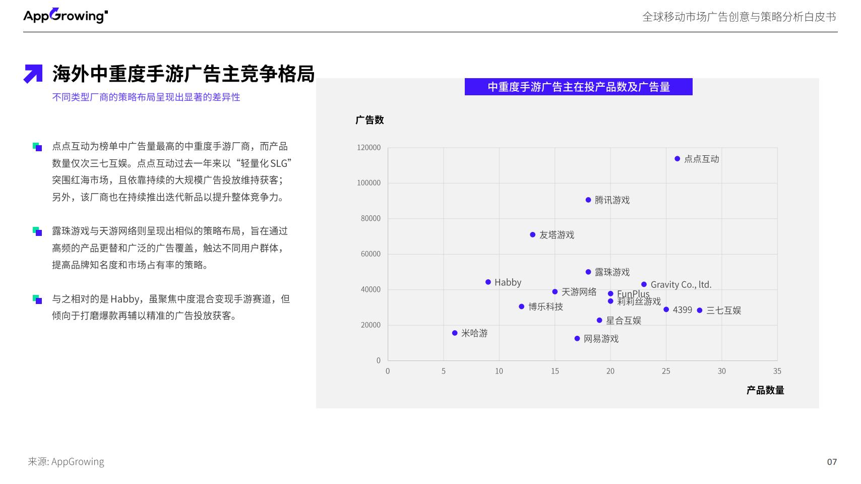This screenshot has width=861, height=484.
Task: Select the 友塔游戏 data point dot
Action: (533, 235)
